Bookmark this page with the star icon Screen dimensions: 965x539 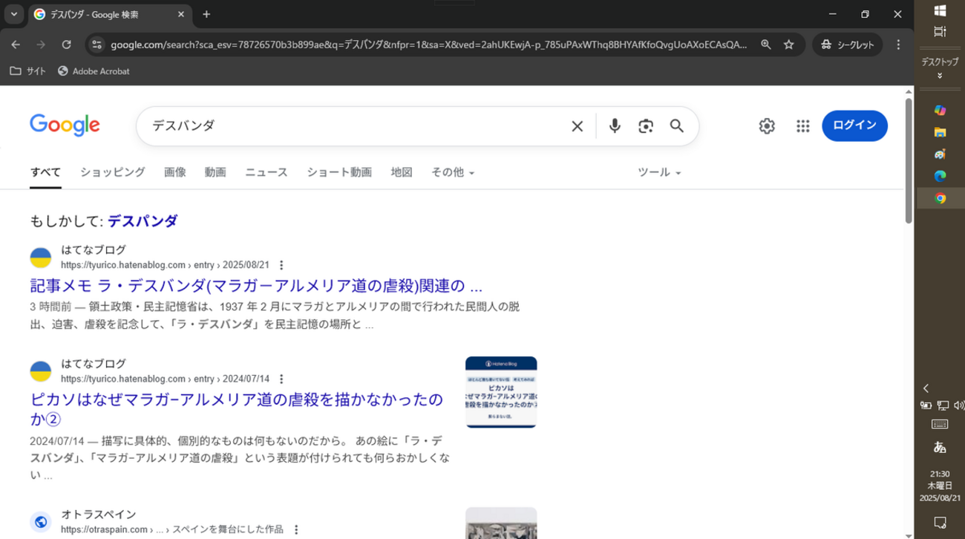click(x=789, y=45)
